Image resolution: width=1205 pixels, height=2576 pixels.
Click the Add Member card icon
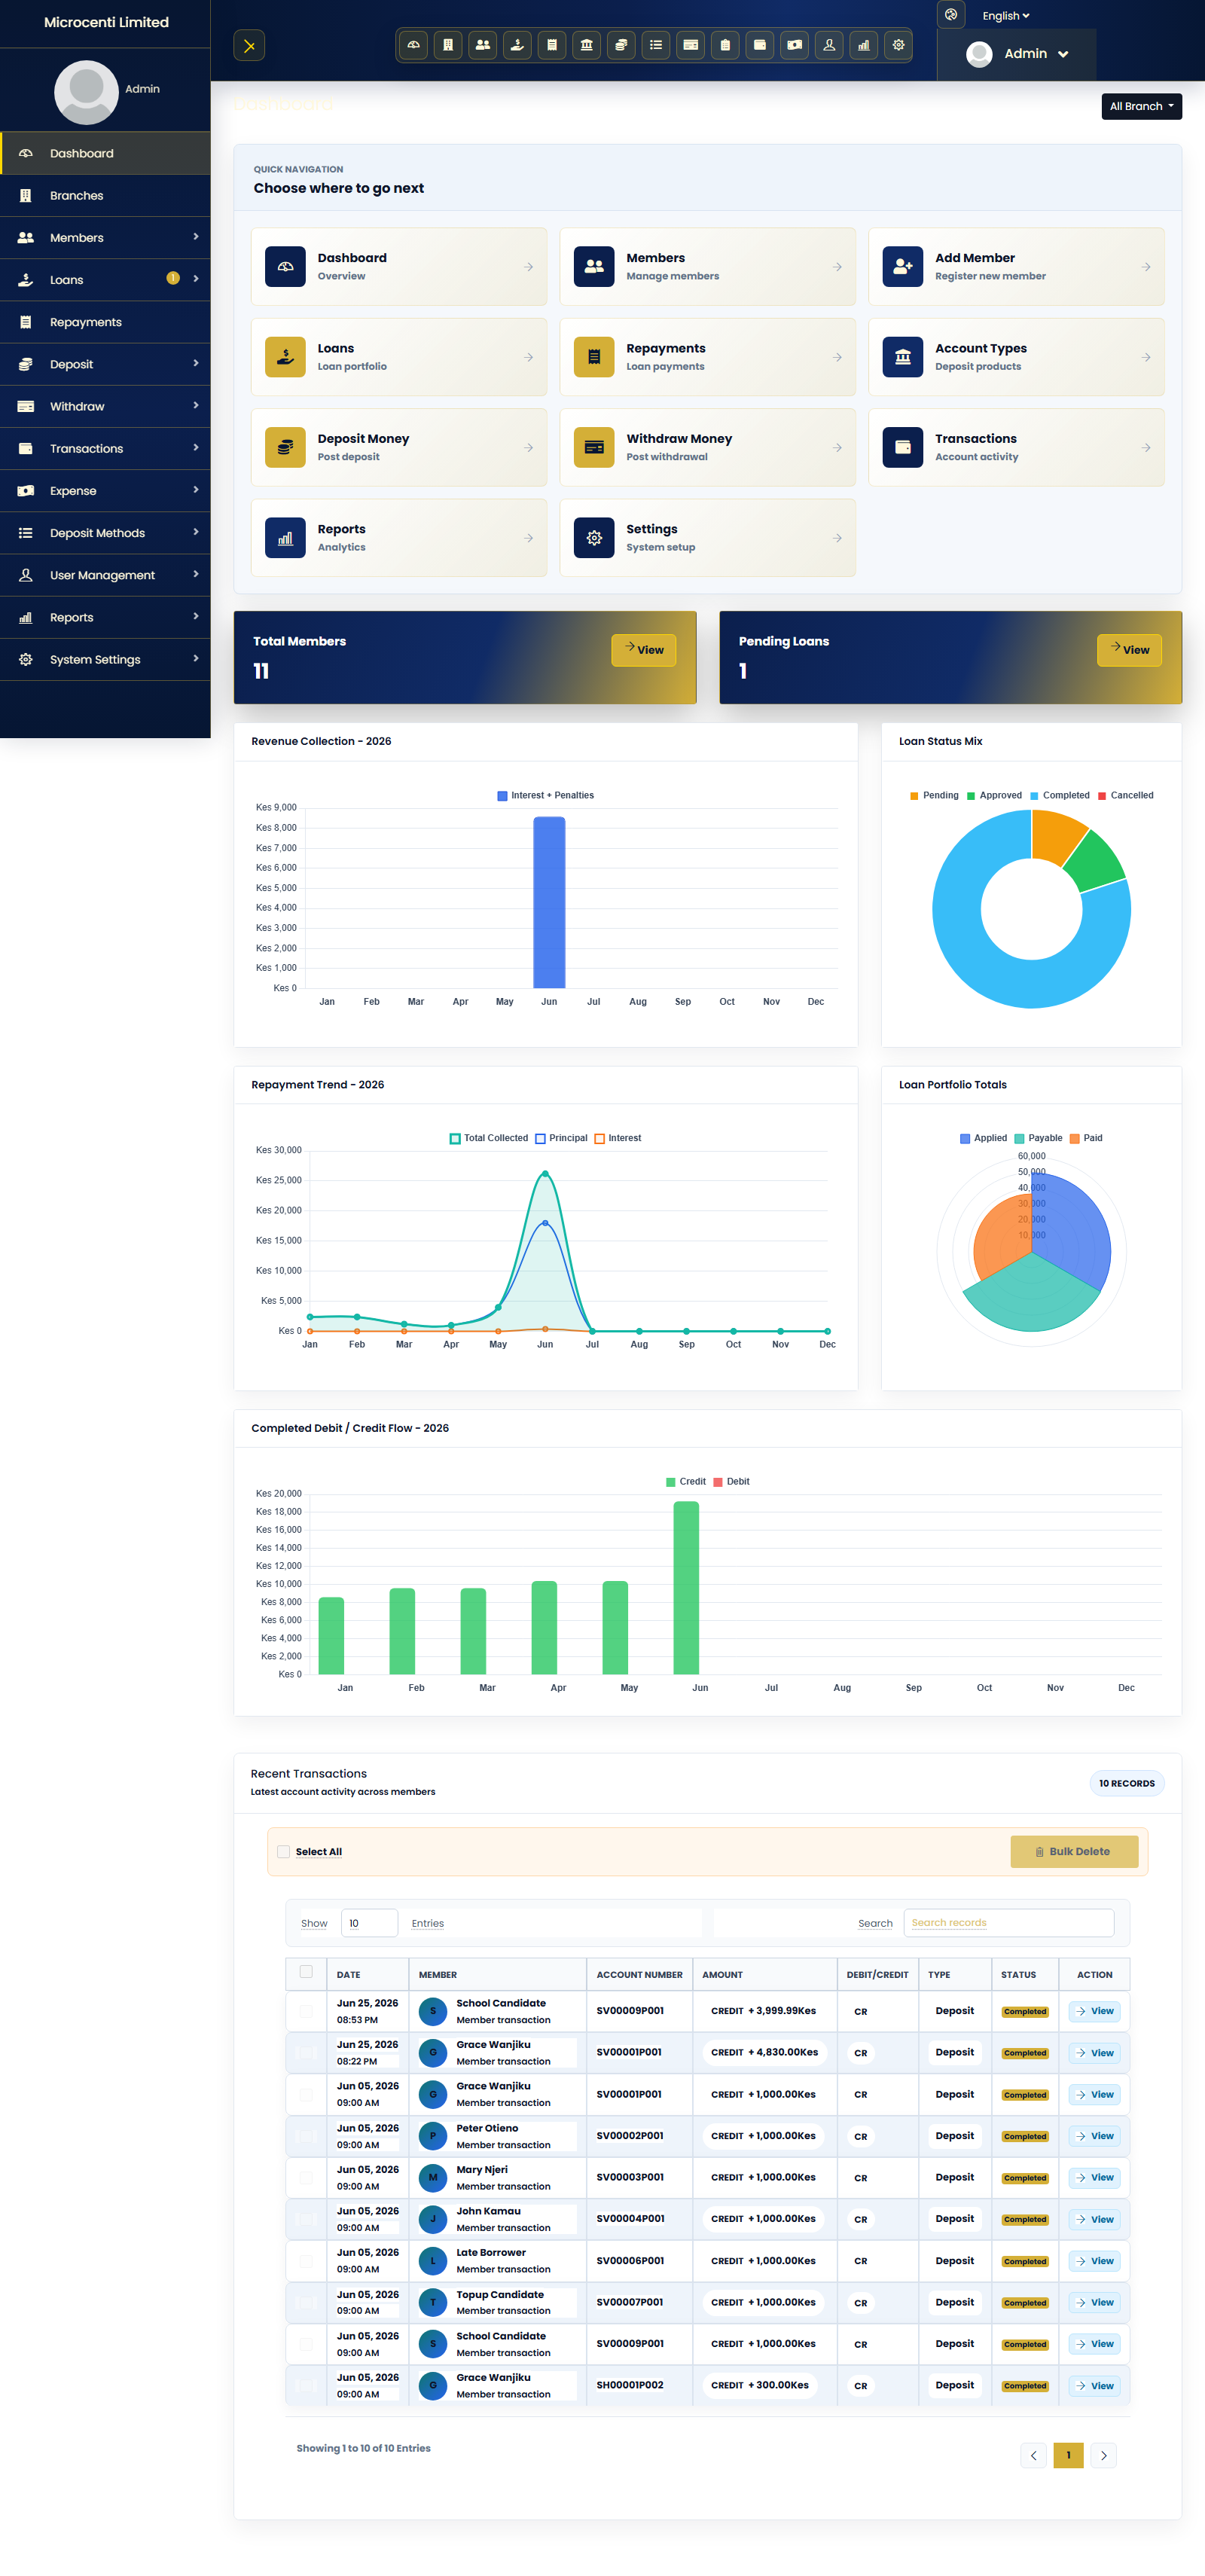(x=902, y=267)
